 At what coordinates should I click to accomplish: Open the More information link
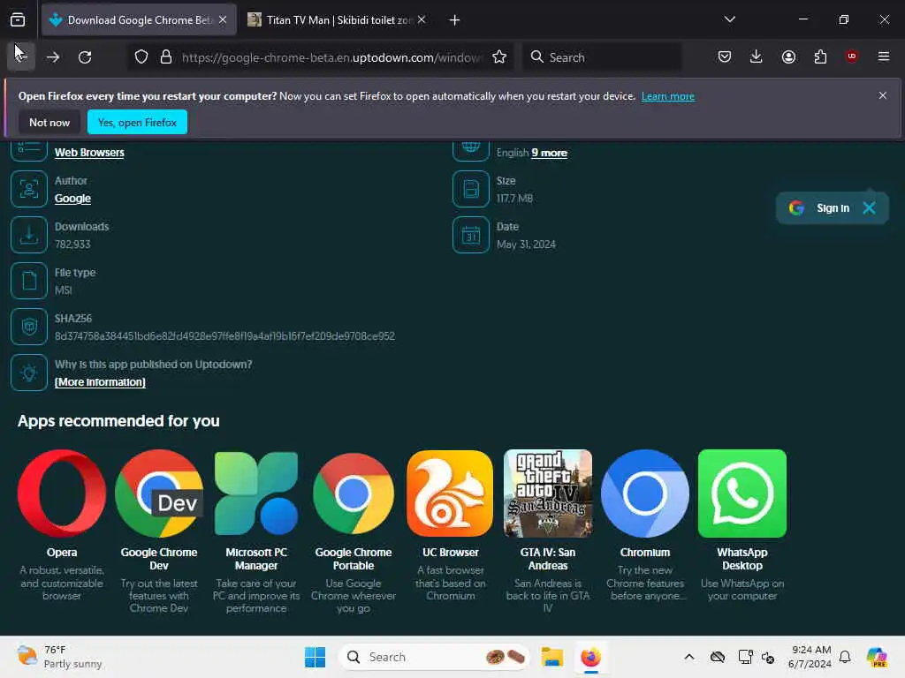pyautogui.click(x=100, y=382)
